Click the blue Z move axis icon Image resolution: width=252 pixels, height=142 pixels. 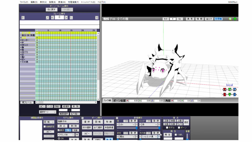click(235, 94)
